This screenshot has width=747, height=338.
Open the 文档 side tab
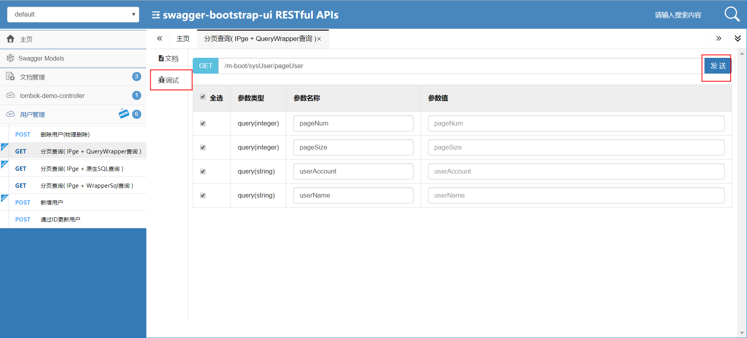point(169,58)
